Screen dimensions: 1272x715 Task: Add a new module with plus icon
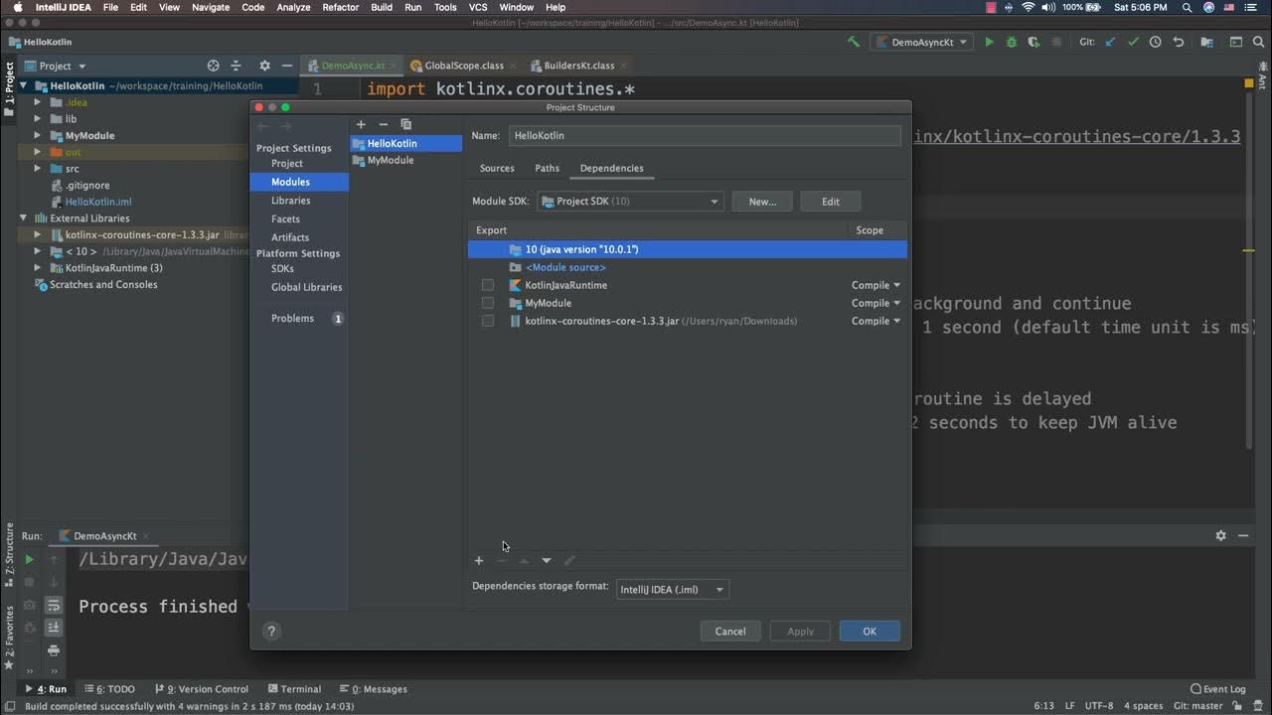pos(361,124)
